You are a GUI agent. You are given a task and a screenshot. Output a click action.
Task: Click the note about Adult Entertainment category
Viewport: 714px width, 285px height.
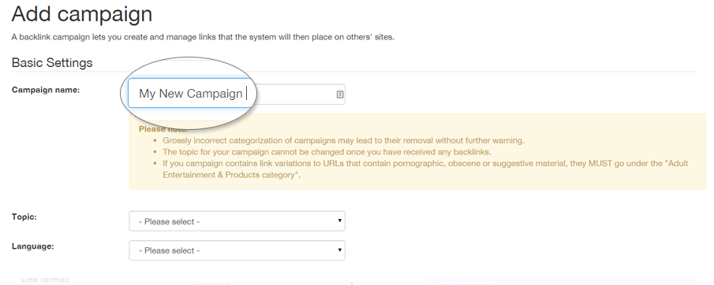point(425,169)
